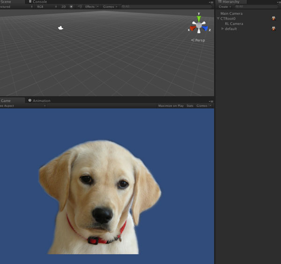Screen dimensions: 281x264
Task: Click the icon beside default row
Action: pos(274,29)
